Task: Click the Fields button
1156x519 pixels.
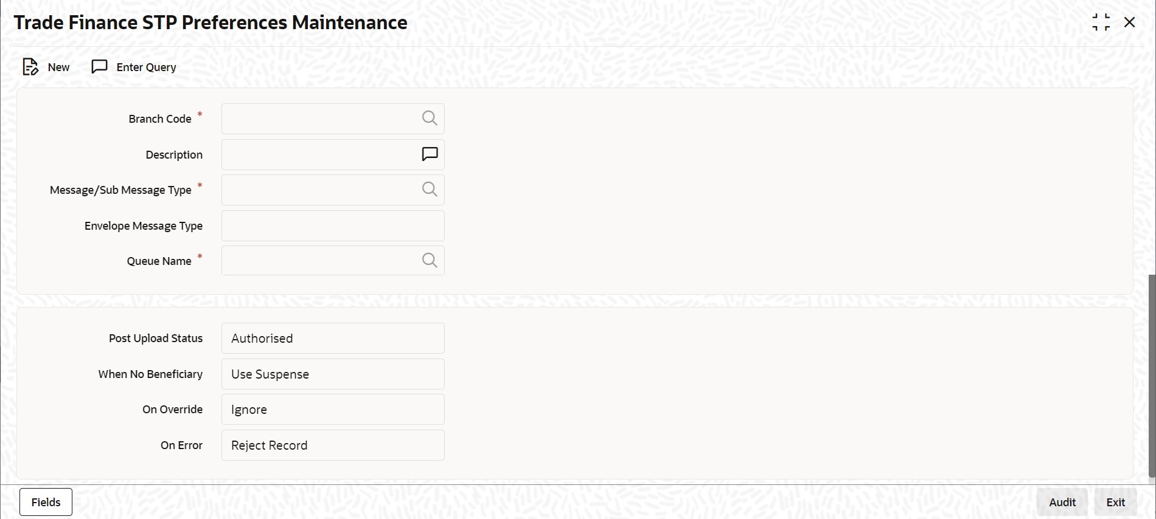Action: [46, 502]
